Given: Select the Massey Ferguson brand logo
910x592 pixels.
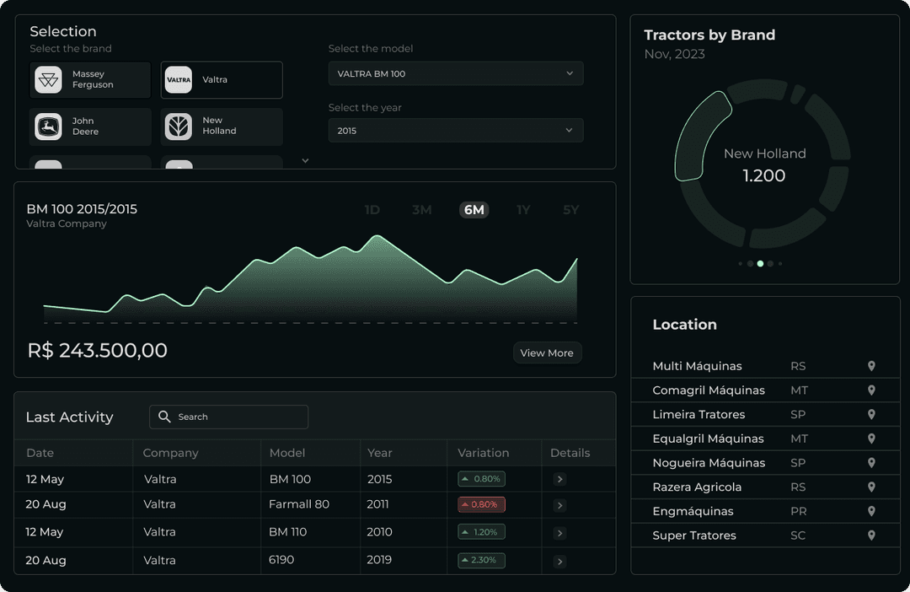Looking at the screenshot, I should (x=48, y=80).
